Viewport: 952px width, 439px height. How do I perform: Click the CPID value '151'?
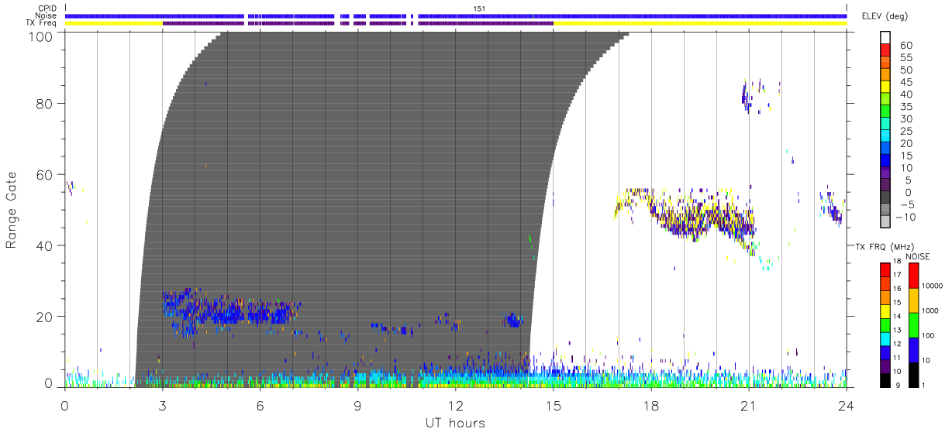480,9
